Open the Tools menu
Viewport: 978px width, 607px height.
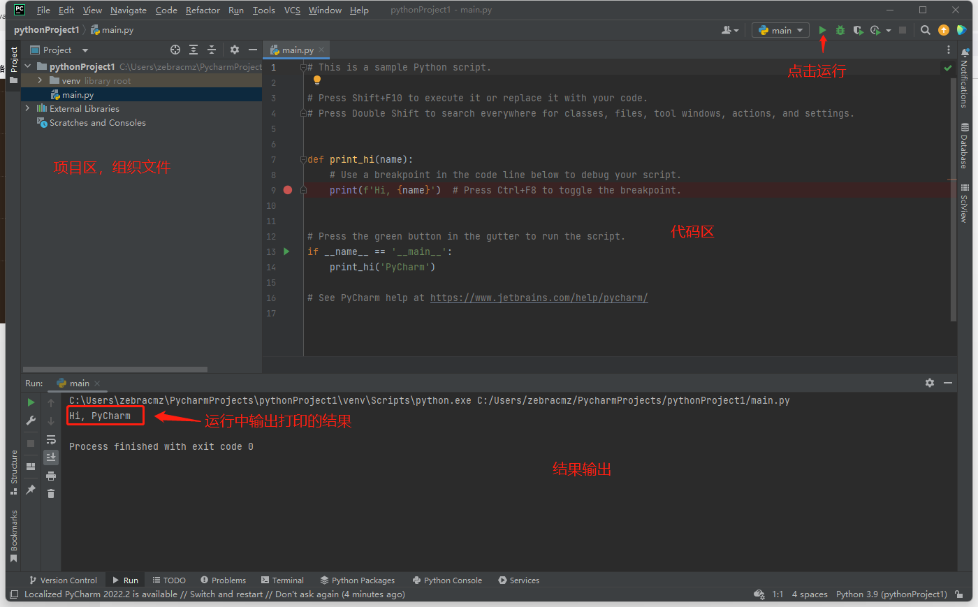coord(264,10)
